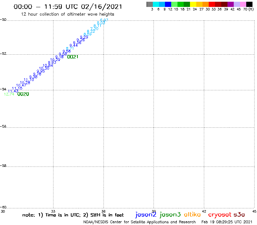
Task: Click the green wave height value 12.74
Action: 9,94
